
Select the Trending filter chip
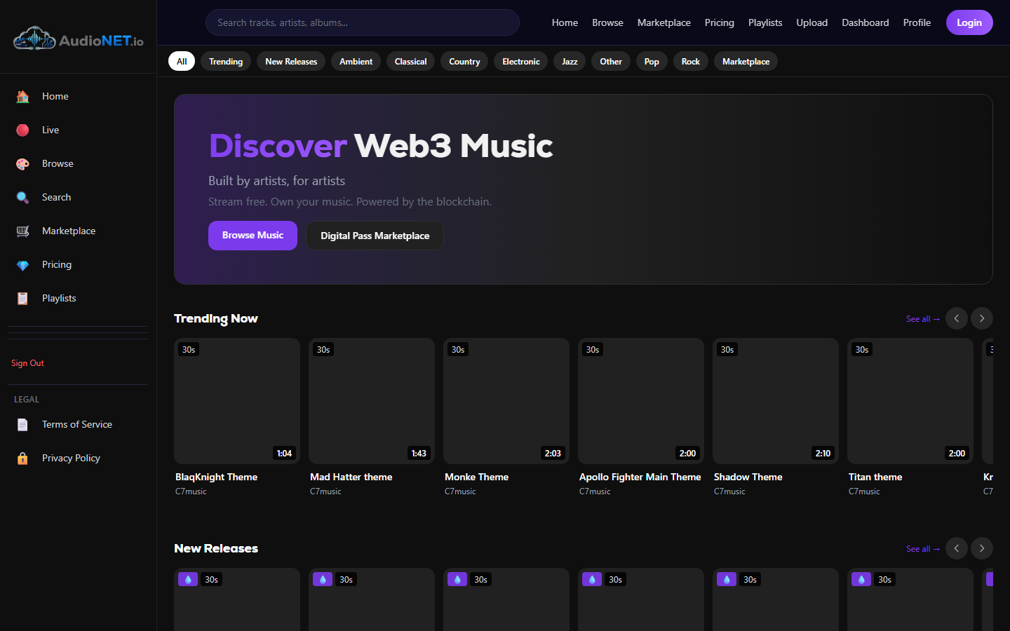tap(226, 62)
